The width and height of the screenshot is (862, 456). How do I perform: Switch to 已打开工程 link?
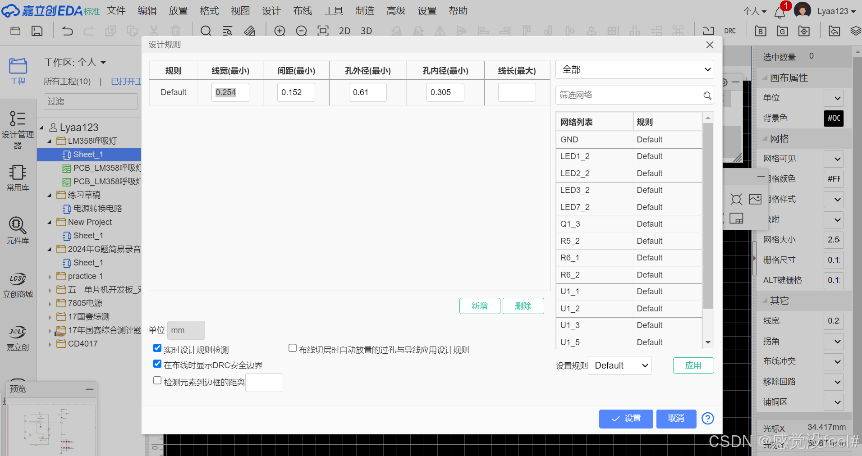tap(126, 82)
